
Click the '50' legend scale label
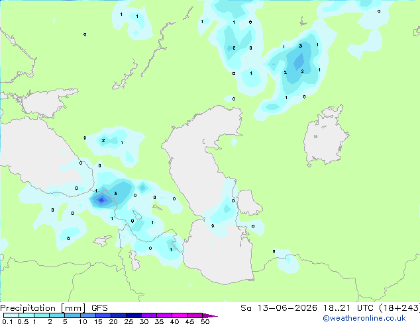click(x=205, y=321)
